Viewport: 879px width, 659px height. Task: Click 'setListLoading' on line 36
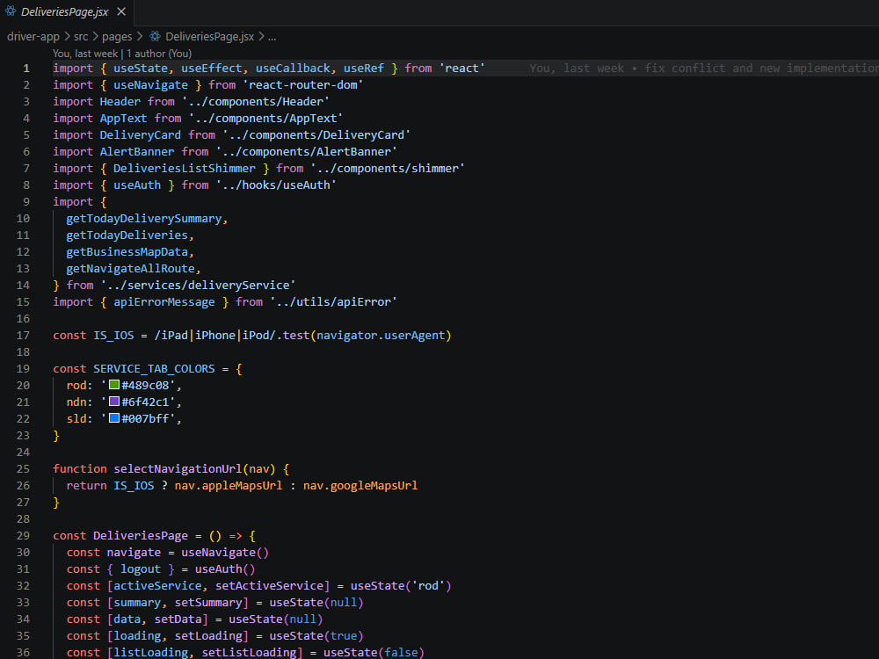pyautogui.click(x=249, y=653)
